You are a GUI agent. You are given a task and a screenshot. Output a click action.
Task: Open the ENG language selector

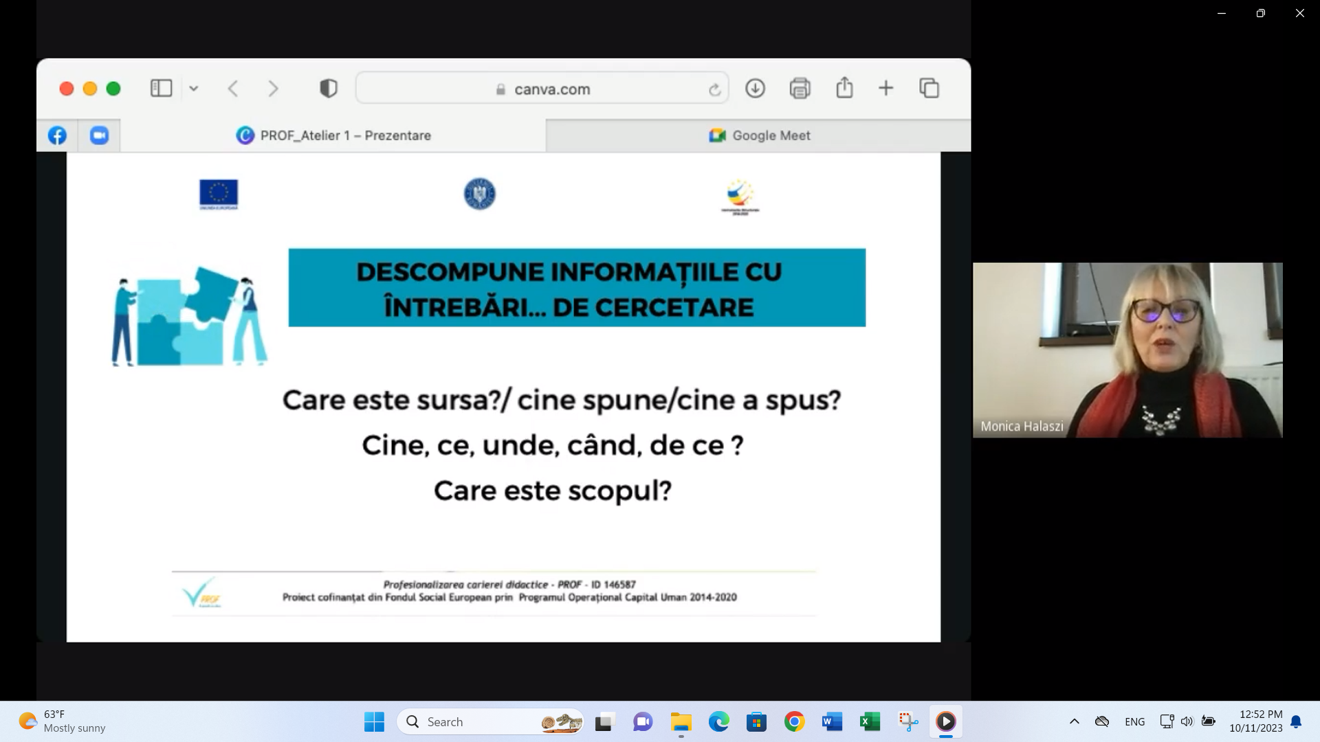(1135, 721)
